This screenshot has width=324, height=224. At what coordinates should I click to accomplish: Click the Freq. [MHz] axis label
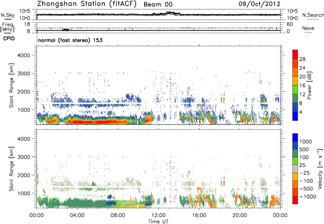(7, 27)
